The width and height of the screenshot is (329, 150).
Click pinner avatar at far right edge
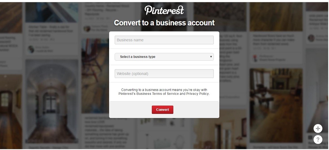pos(311,38)
